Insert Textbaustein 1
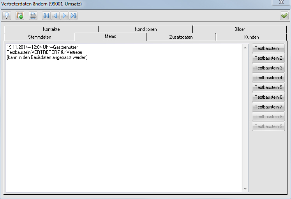This screenshot has width=291, height=199. [268, 48]
